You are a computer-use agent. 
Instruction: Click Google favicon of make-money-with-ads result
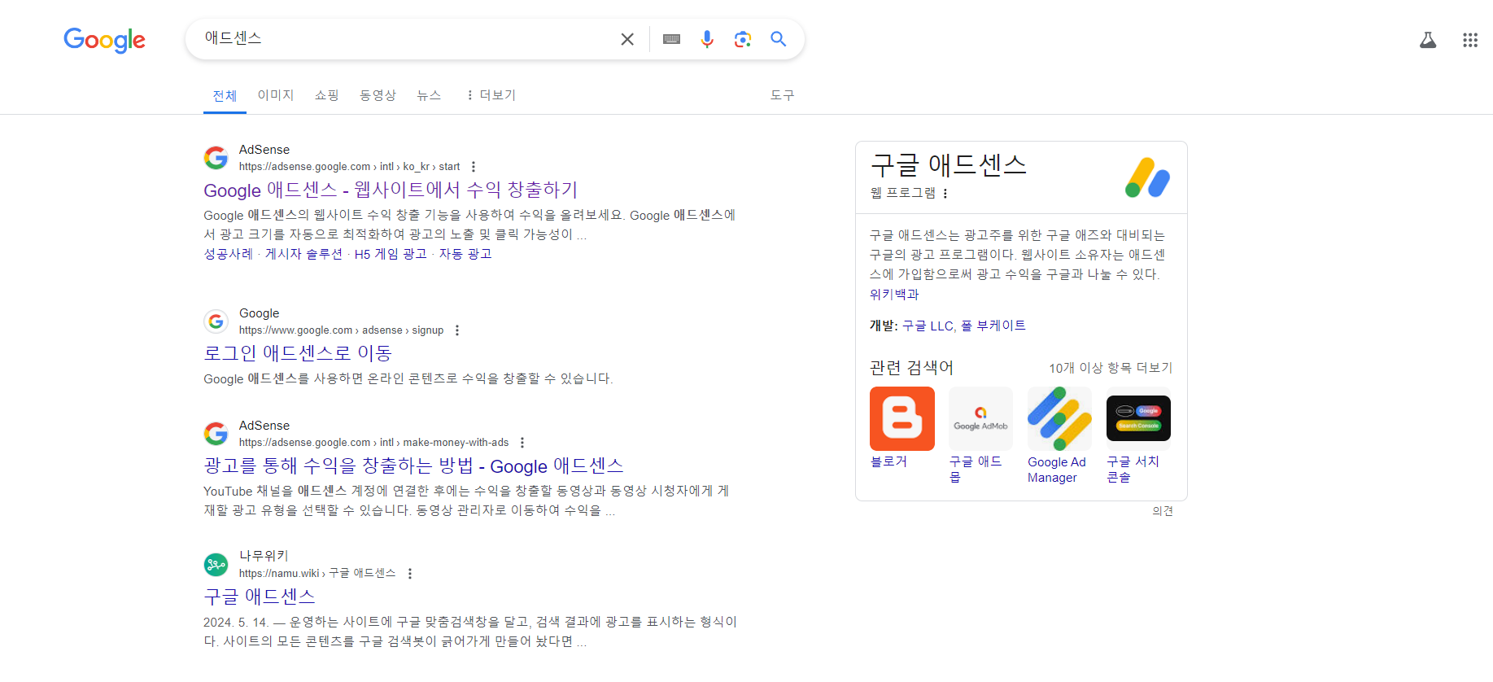(216, 434)
